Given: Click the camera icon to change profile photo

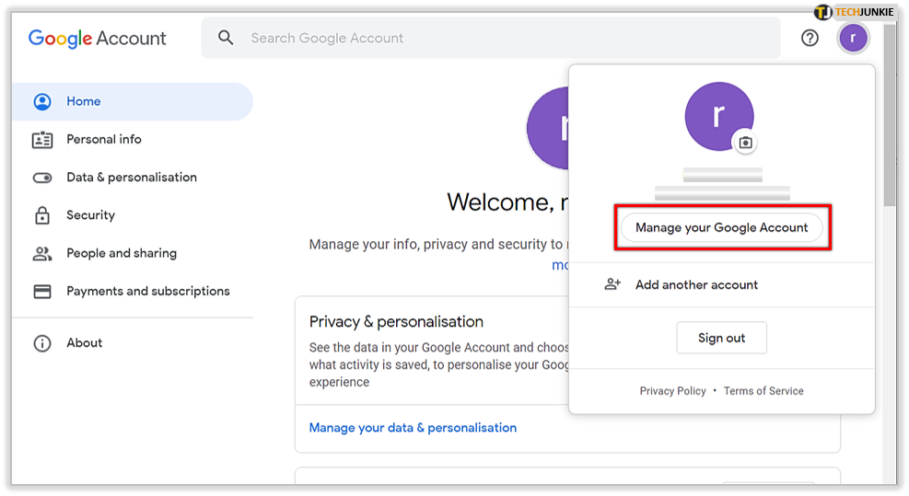Looking at the screenshot, I should (745, 143).
